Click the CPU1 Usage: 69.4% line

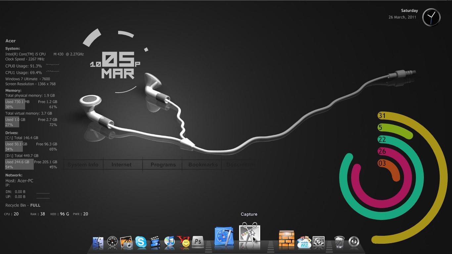[23, 72]
